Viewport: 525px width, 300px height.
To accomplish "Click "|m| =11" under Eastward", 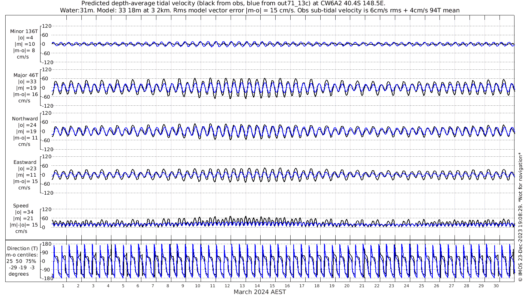I will coord(26,175).
